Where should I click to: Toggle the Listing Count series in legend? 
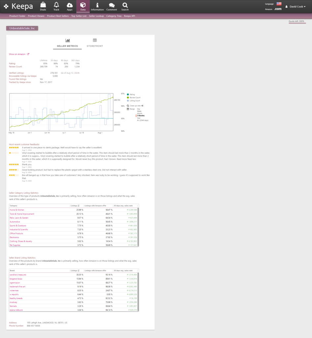134,101
